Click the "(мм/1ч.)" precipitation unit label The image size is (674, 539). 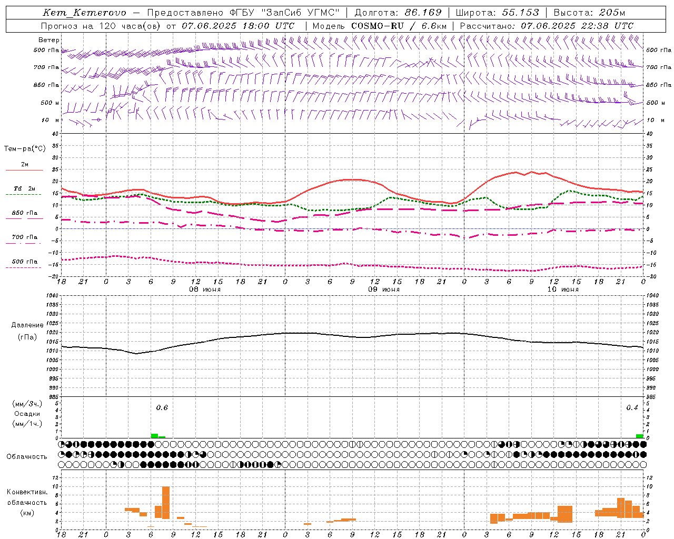27,424
